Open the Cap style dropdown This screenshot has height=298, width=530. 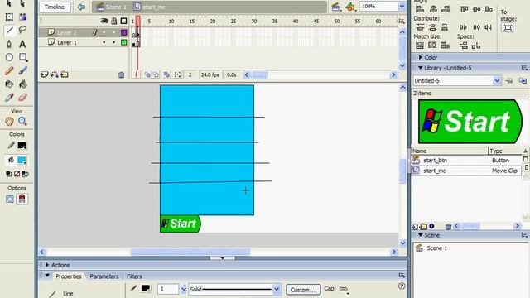344,289
